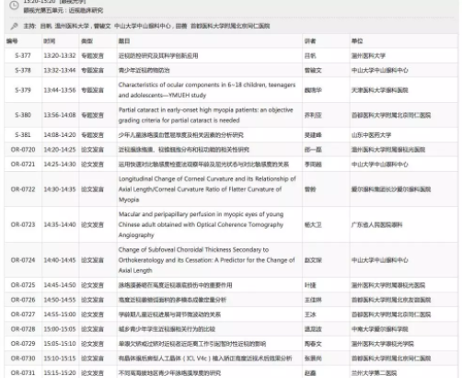
Task: Click the 14:55-15:00 time cell
Action: 60,314
